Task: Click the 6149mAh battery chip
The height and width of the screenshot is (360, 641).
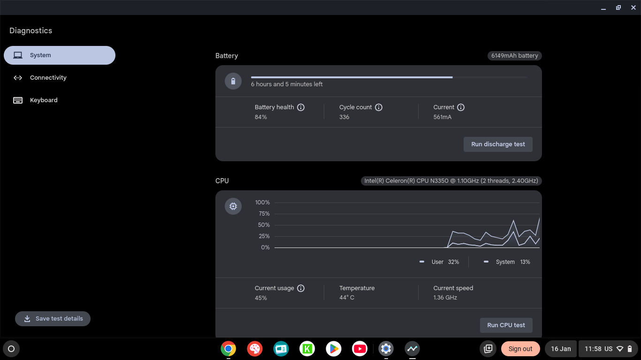Action: coord(514,56)
